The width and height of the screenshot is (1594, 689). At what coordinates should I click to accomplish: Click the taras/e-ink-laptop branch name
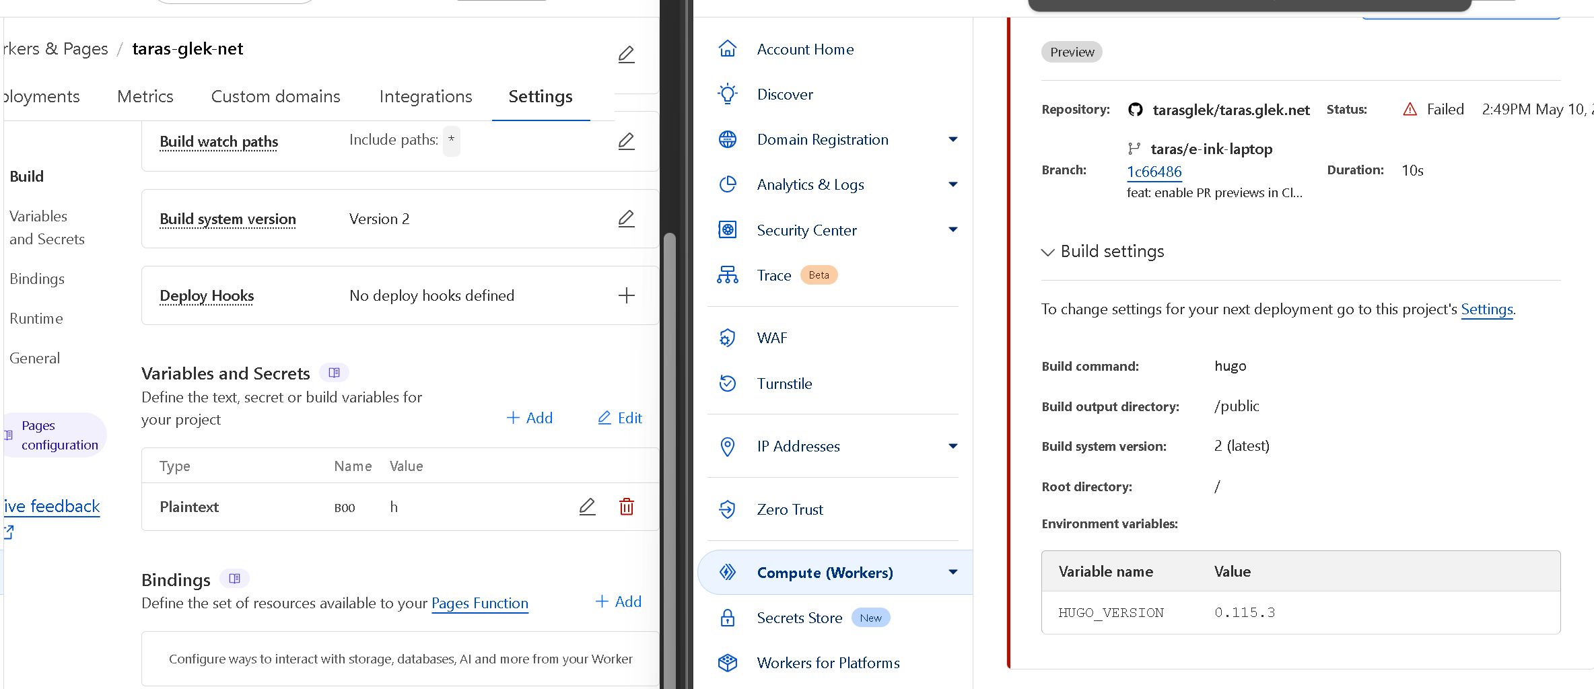coord(1212,149)
